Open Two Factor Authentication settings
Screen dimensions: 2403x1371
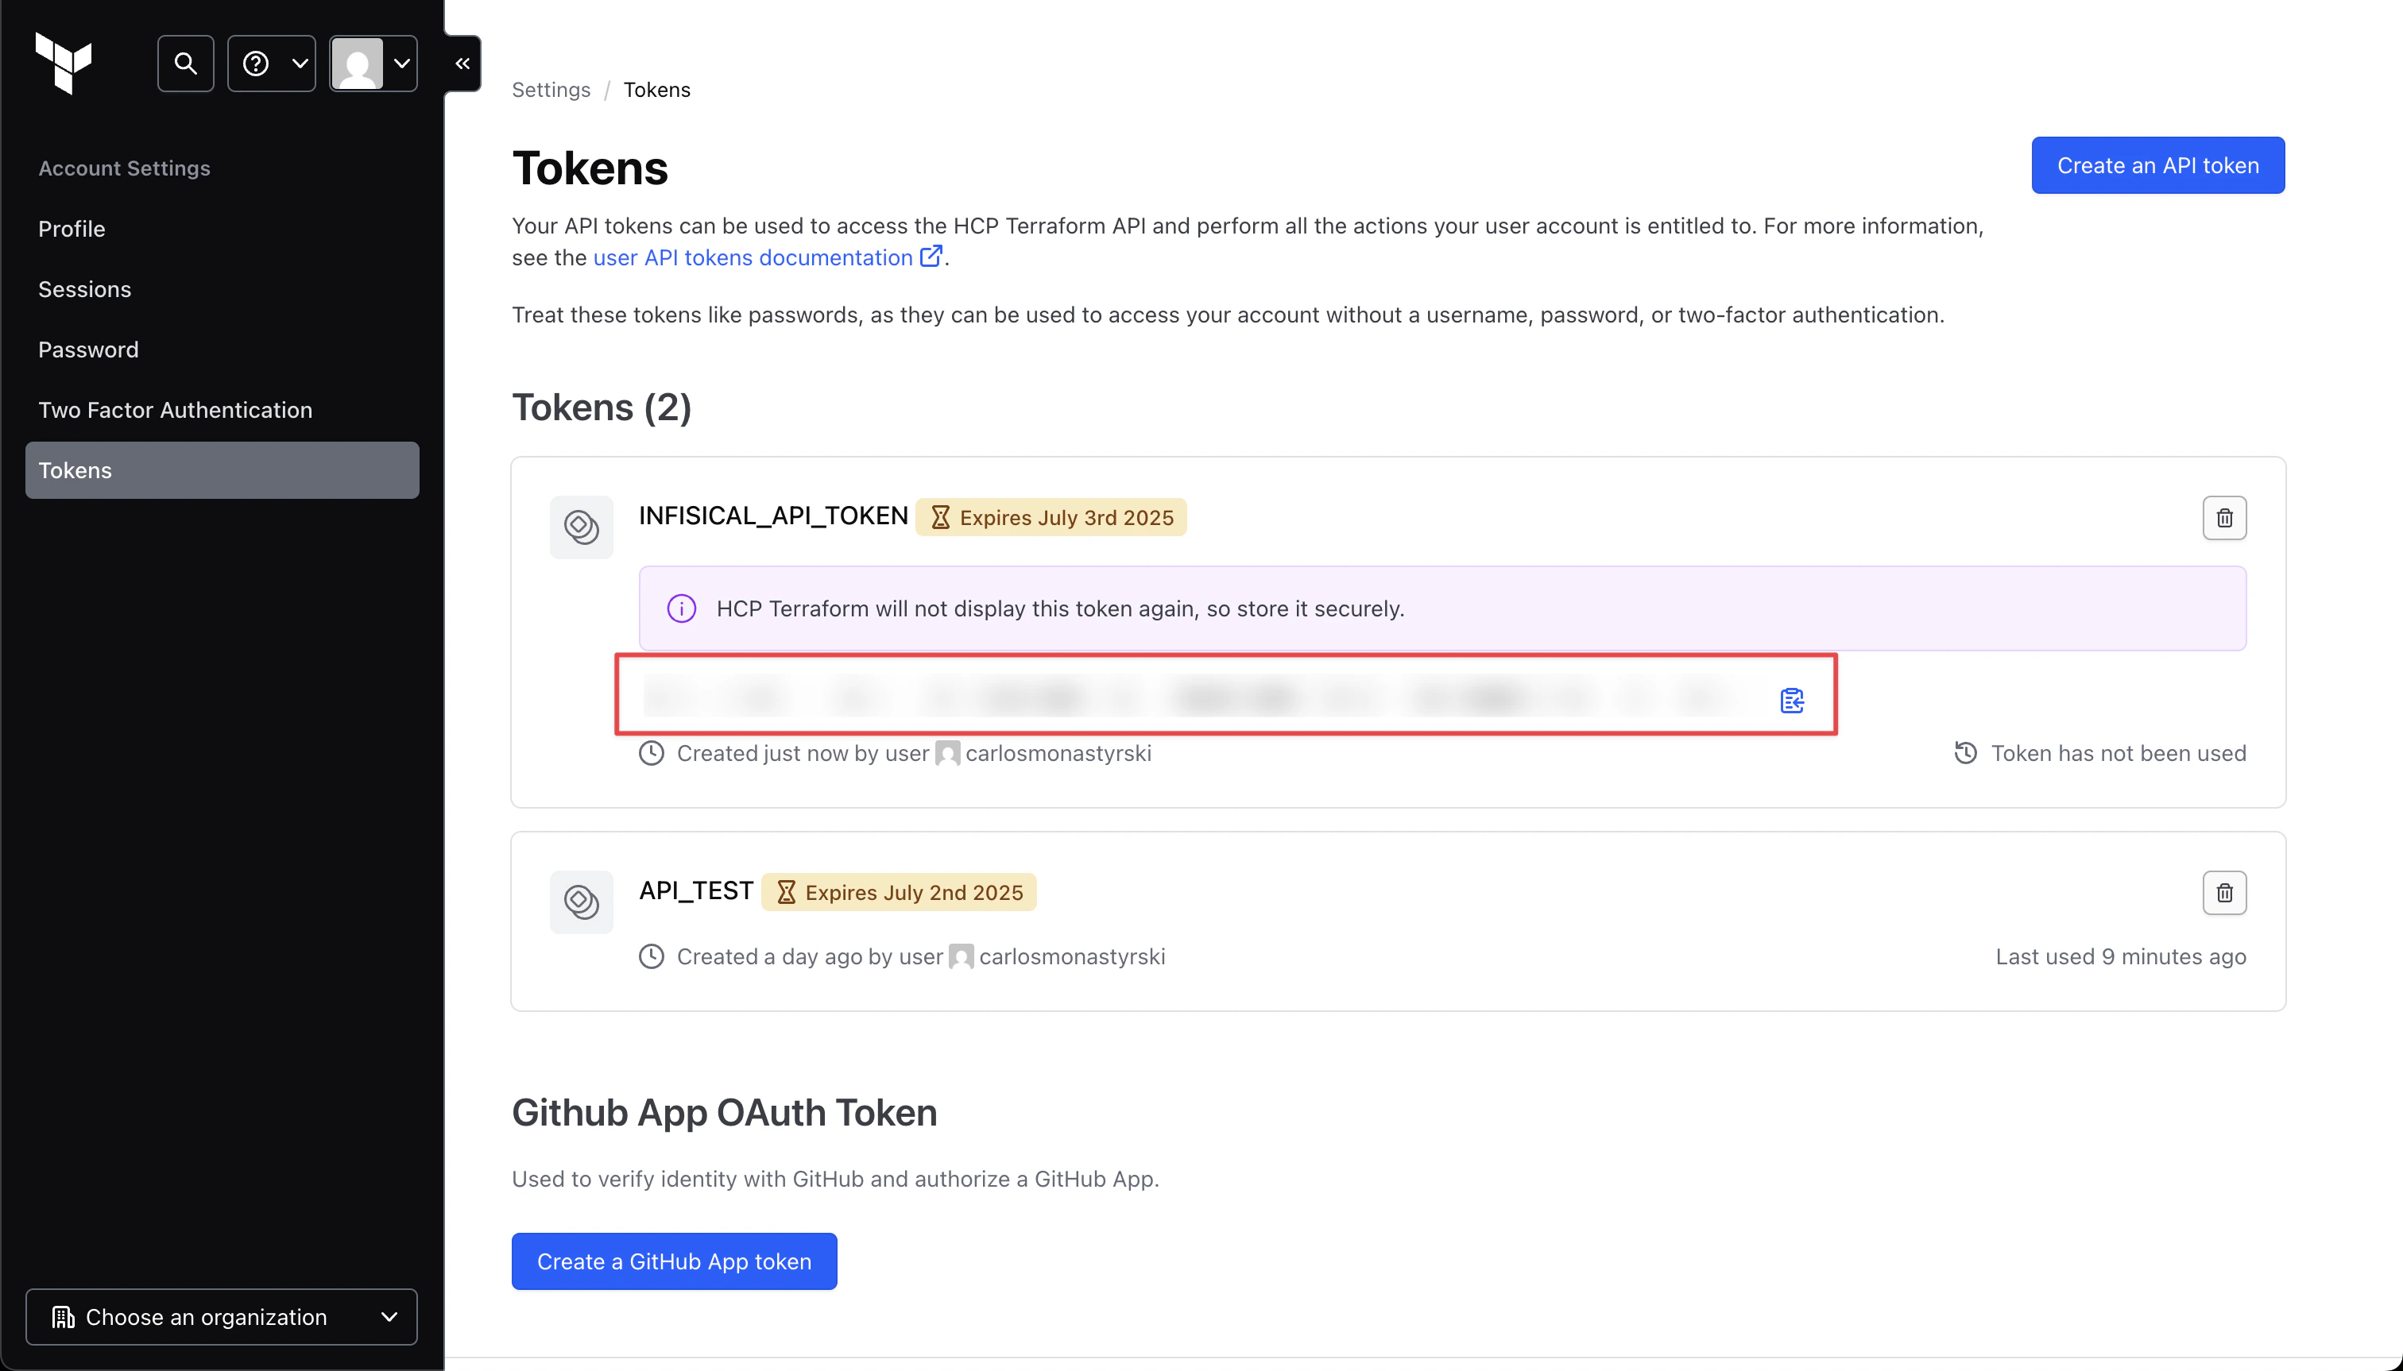pos(175,410)
